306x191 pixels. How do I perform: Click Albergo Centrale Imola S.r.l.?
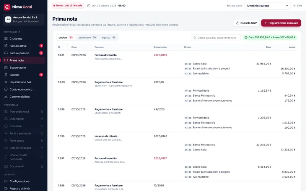click(x=109, y=162)
